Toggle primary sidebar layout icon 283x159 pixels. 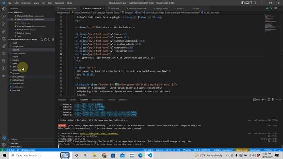point(243,3)
